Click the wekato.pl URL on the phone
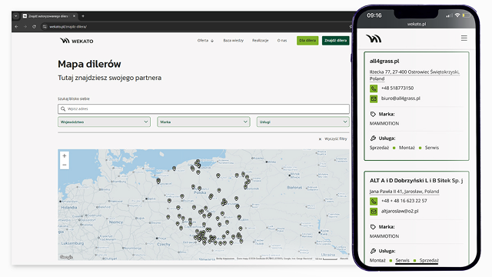492x277 pixels. [417, 24]
